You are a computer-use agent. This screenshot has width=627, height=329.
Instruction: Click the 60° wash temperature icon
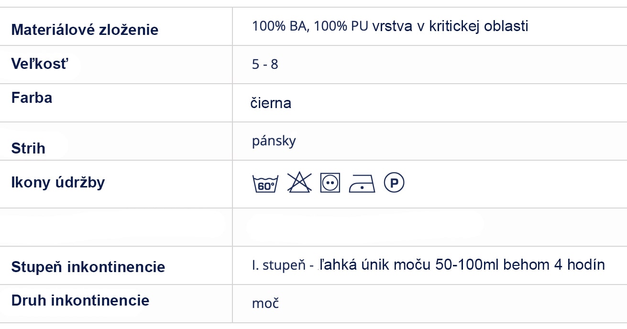(x=265, y=183)
